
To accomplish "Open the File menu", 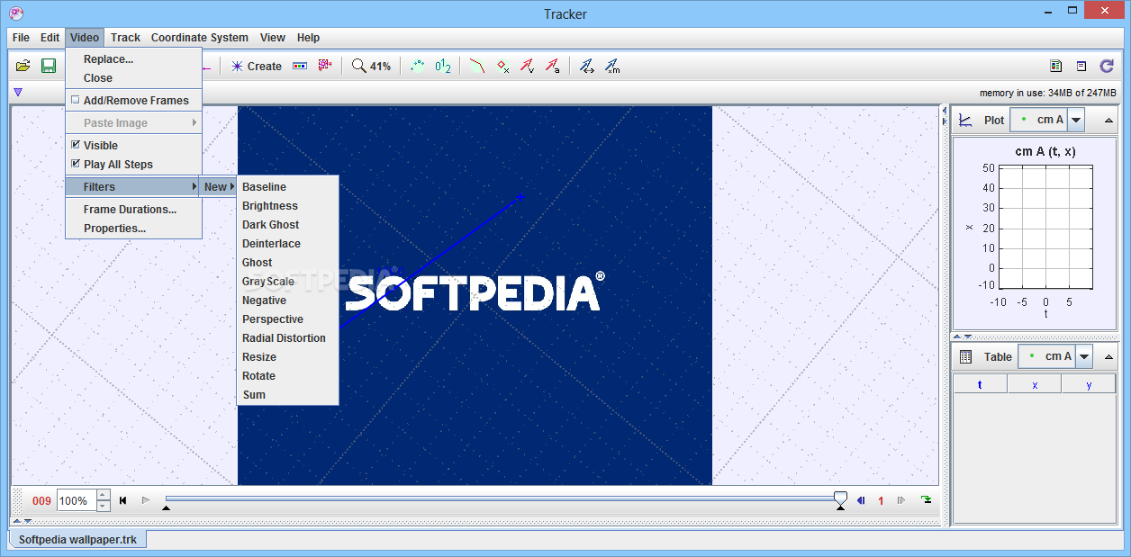I will (21, 38).
